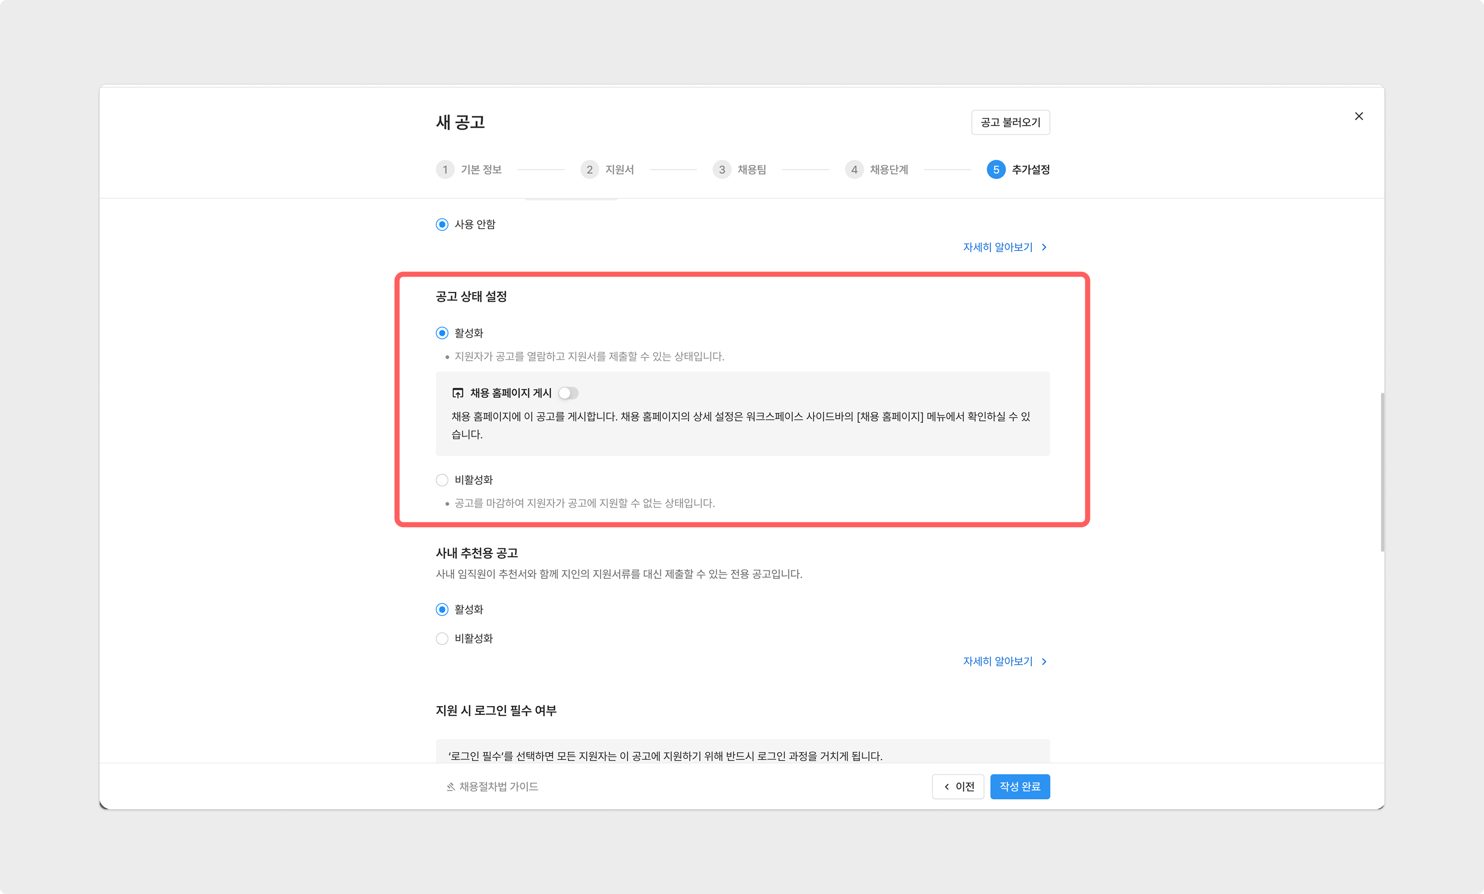Click the 공고 불러오기 button
The image size is (1484, 894).
tap(1010, 122)
